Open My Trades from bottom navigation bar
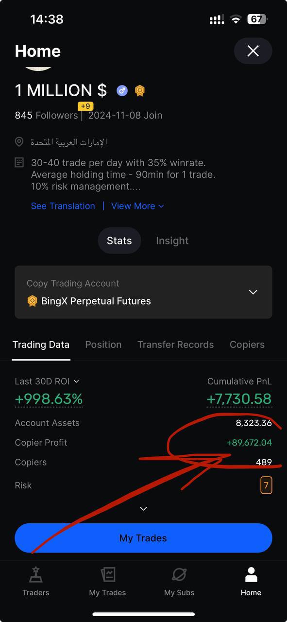Image resolution: width=287 pixels, height=622 pixels. [x=107, y=575]
